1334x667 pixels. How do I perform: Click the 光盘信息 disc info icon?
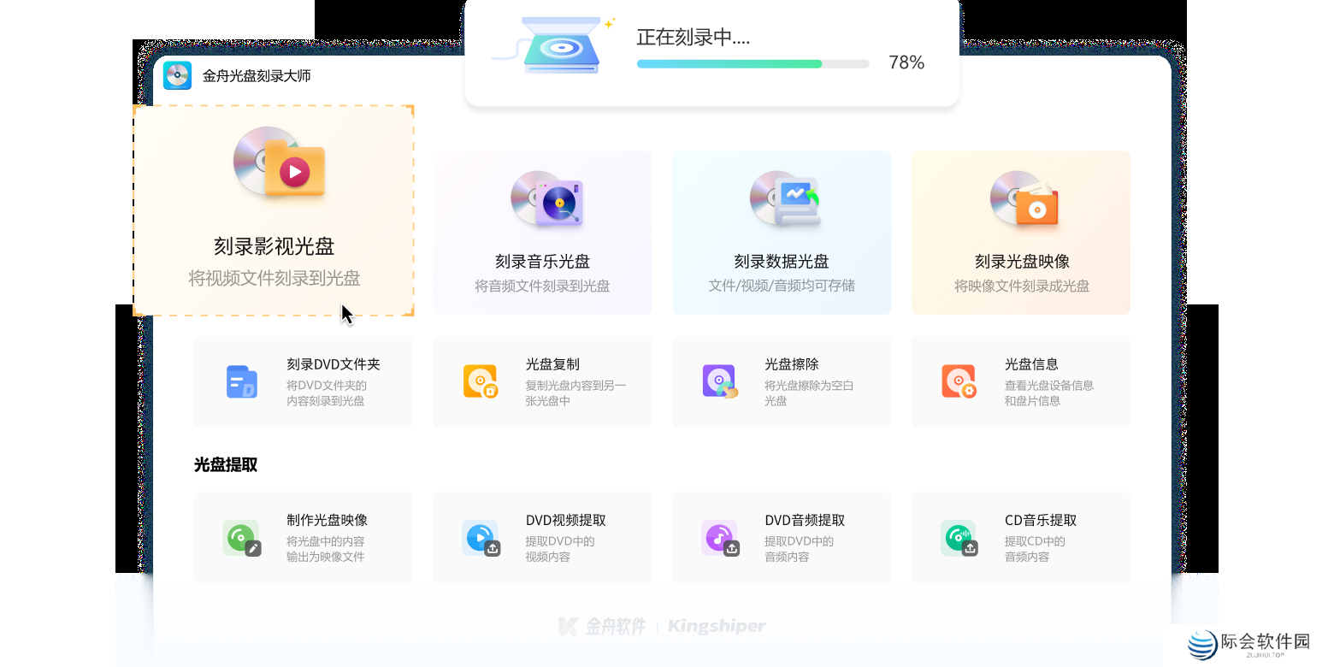(959, 381)
